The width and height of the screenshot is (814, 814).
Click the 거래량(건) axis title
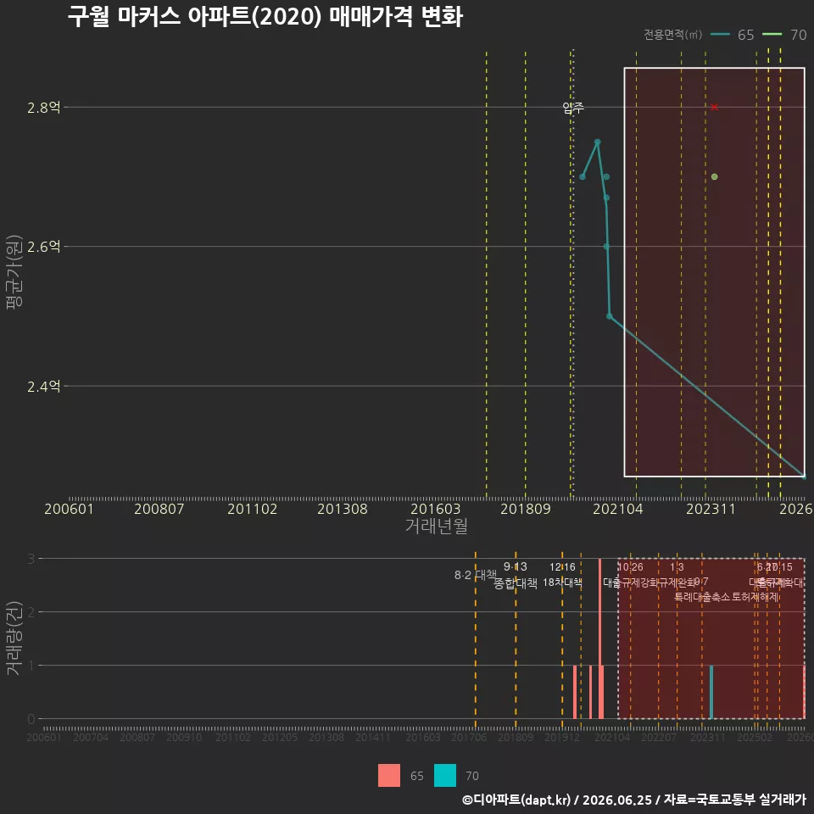(14, 638)
